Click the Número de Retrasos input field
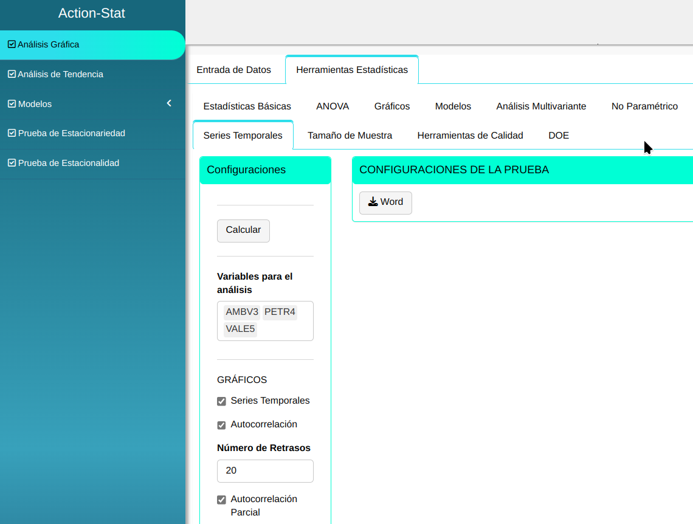Image resolution: width=693 pixels, height=524 pixels. tap(265, 471)
